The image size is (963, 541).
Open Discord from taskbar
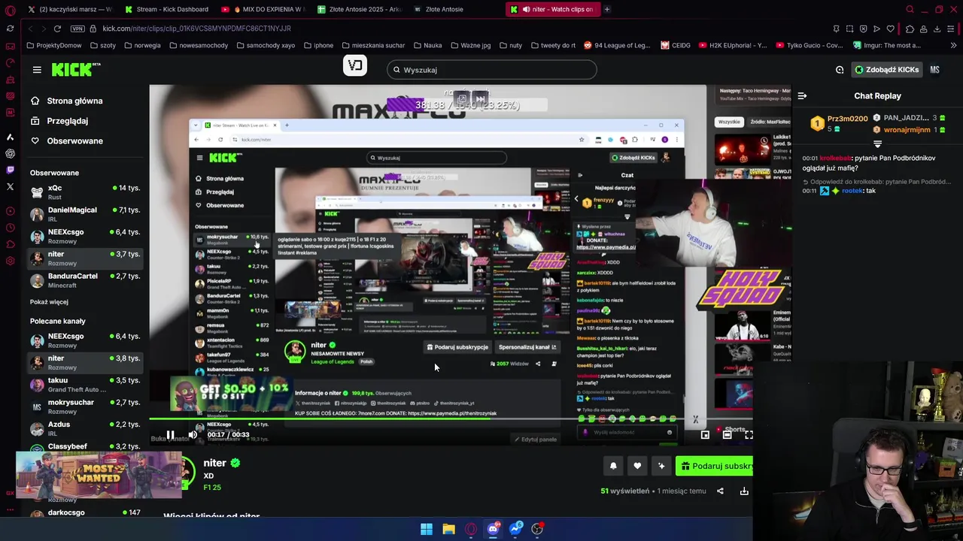point(493,529)
